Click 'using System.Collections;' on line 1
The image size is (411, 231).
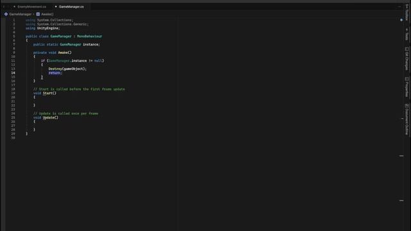click(x=49, y=20)
